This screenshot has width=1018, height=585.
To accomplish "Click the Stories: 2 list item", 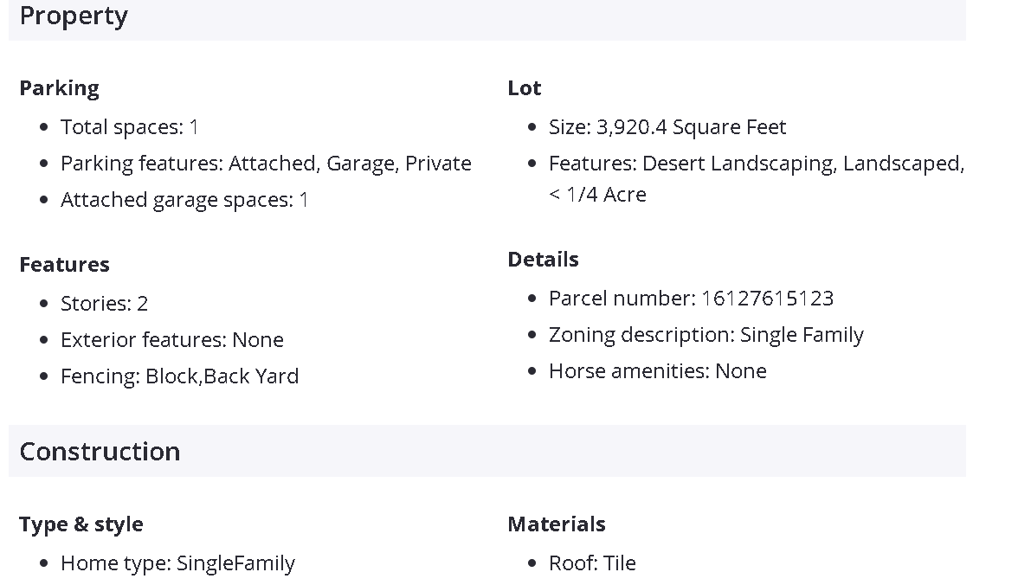I will click(104, 304).
